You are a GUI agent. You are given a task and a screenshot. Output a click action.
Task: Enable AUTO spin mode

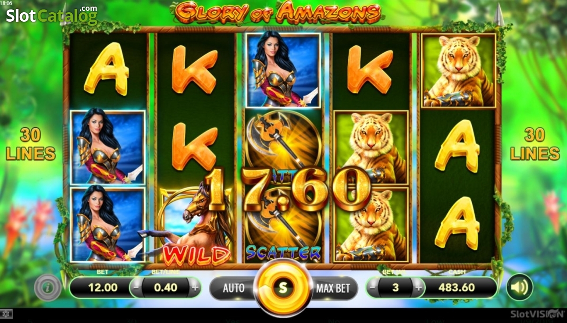tap(233, 288)
